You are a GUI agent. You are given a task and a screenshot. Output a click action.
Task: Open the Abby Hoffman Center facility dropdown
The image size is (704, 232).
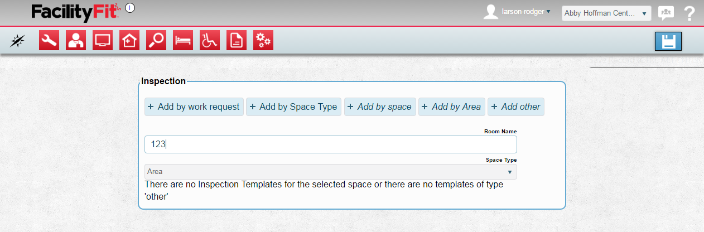[606, 13]
